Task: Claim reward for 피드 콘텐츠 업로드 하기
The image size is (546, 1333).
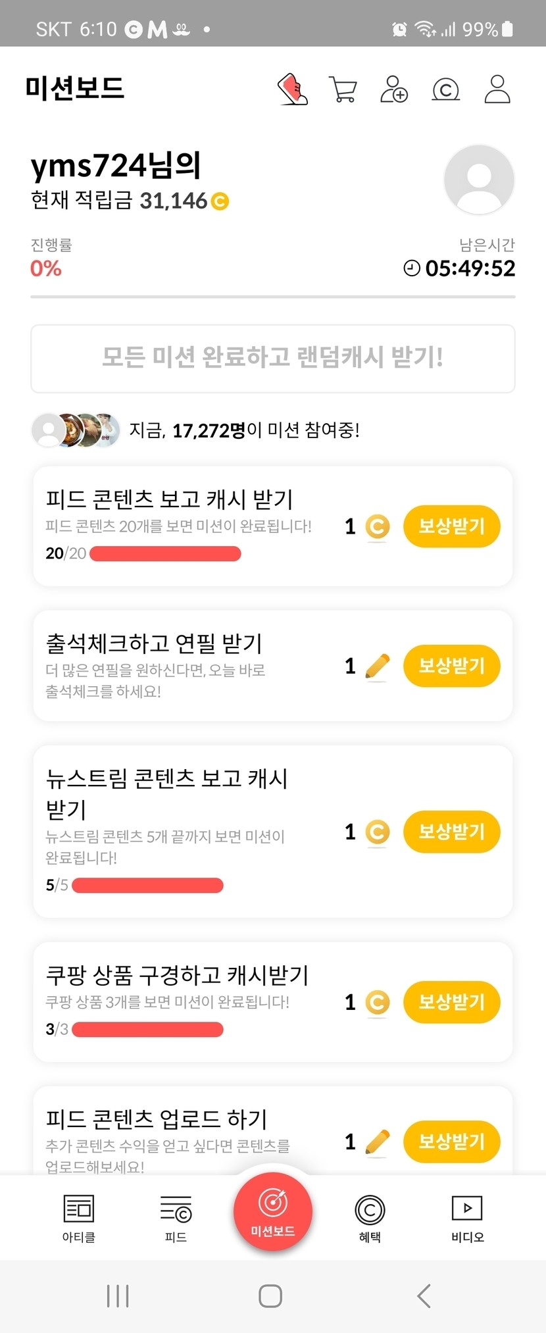Action: pos(451,1142)
